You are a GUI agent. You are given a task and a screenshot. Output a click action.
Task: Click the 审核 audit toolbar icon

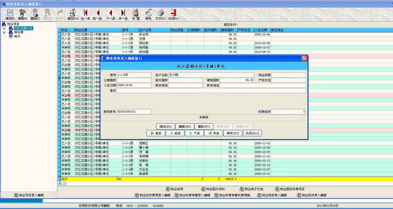tap(148, 14)
